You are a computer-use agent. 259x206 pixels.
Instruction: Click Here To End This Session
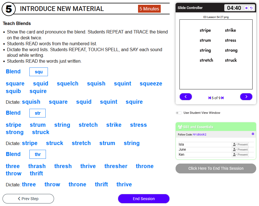(216, 168)
